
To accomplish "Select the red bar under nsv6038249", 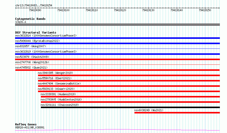I will pyautogui.click(x=177, y=113).
